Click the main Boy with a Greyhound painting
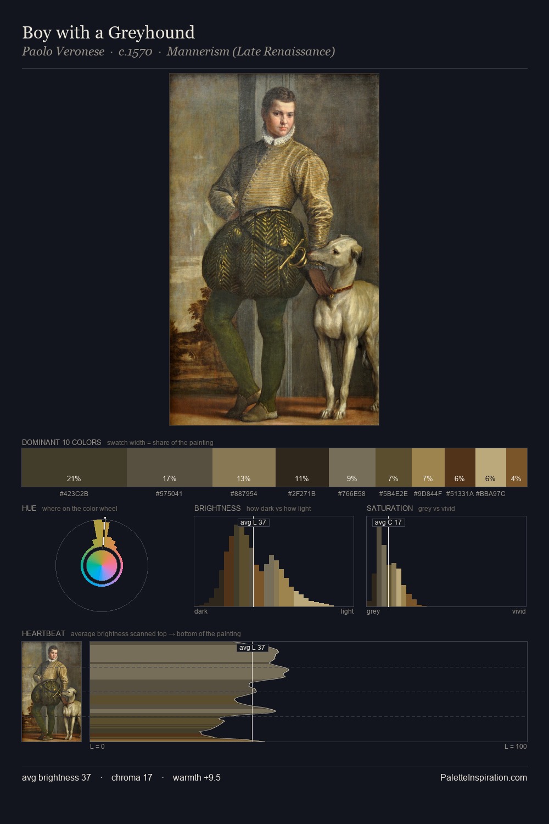 274,249
